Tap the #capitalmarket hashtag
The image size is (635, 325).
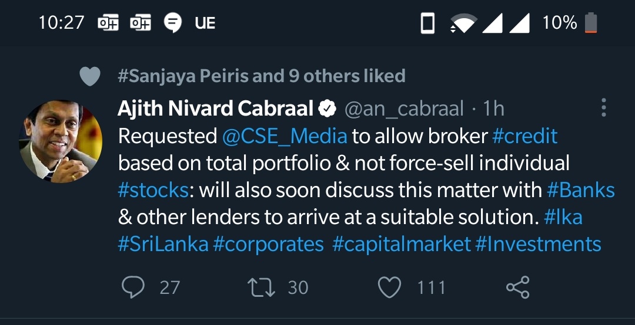pyautogui.click(x=402, y=245)
